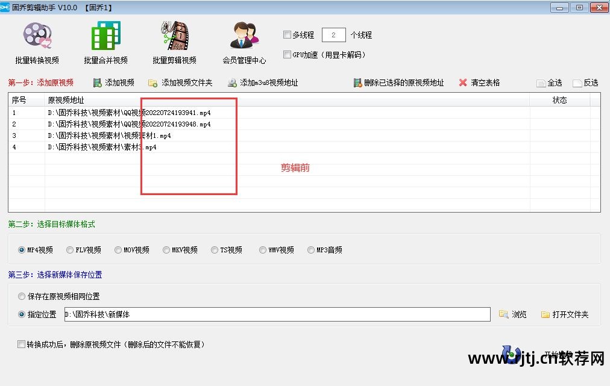
Task: Choose MP3音频 as target format
Action: pos(311,250)
